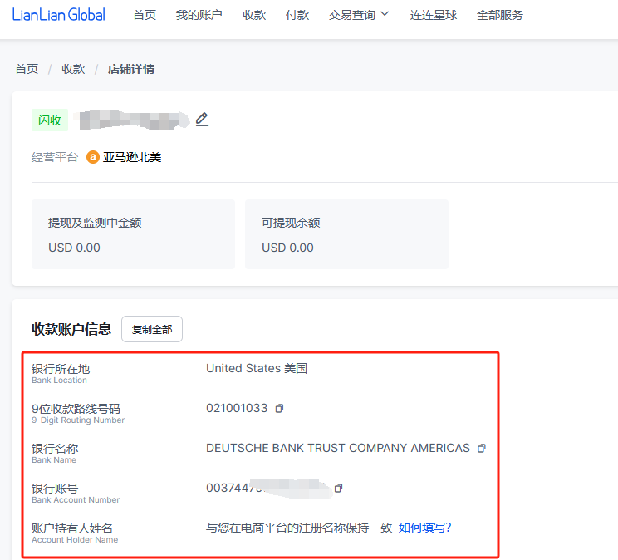Screen dimensions: 618x560
Task: Open the LianLian Global logo homepage
Action: pos(59,15)
